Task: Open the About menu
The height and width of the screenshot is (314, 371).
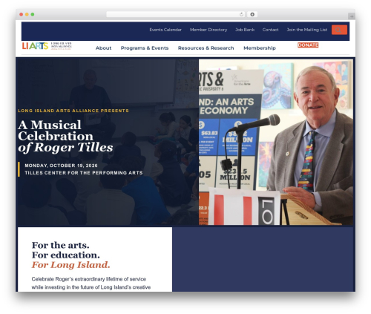Action: tap(103, 48)
